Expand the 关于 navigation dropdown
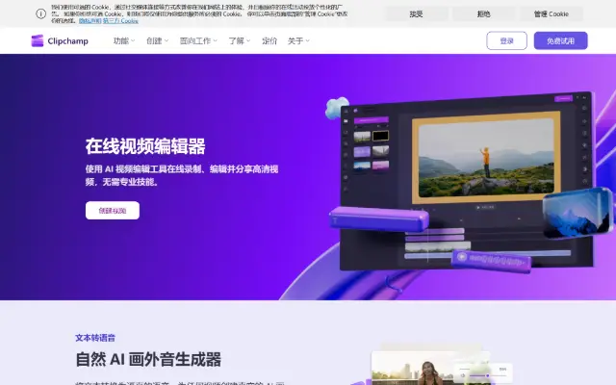The height and width of the screenshot is (385, 616). [298, 40]
